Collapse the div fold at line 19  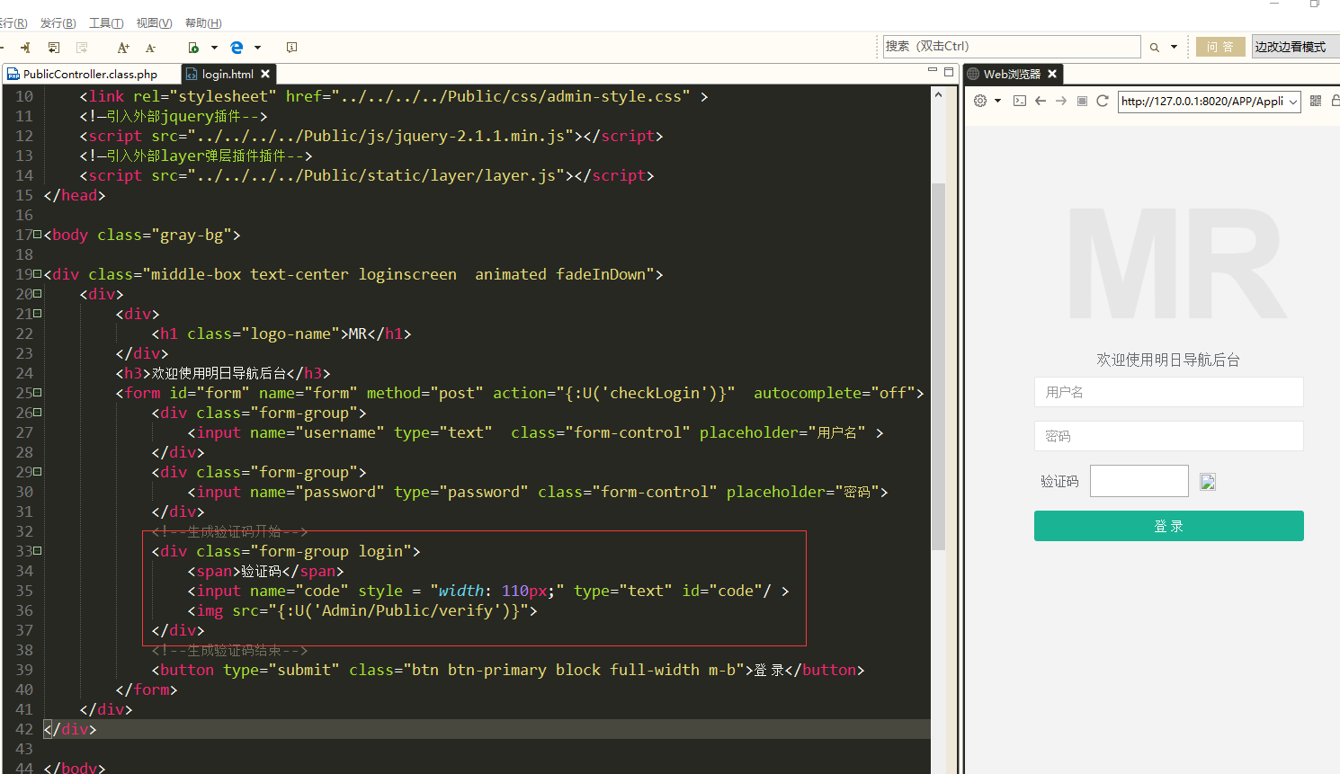click(37, 274)
